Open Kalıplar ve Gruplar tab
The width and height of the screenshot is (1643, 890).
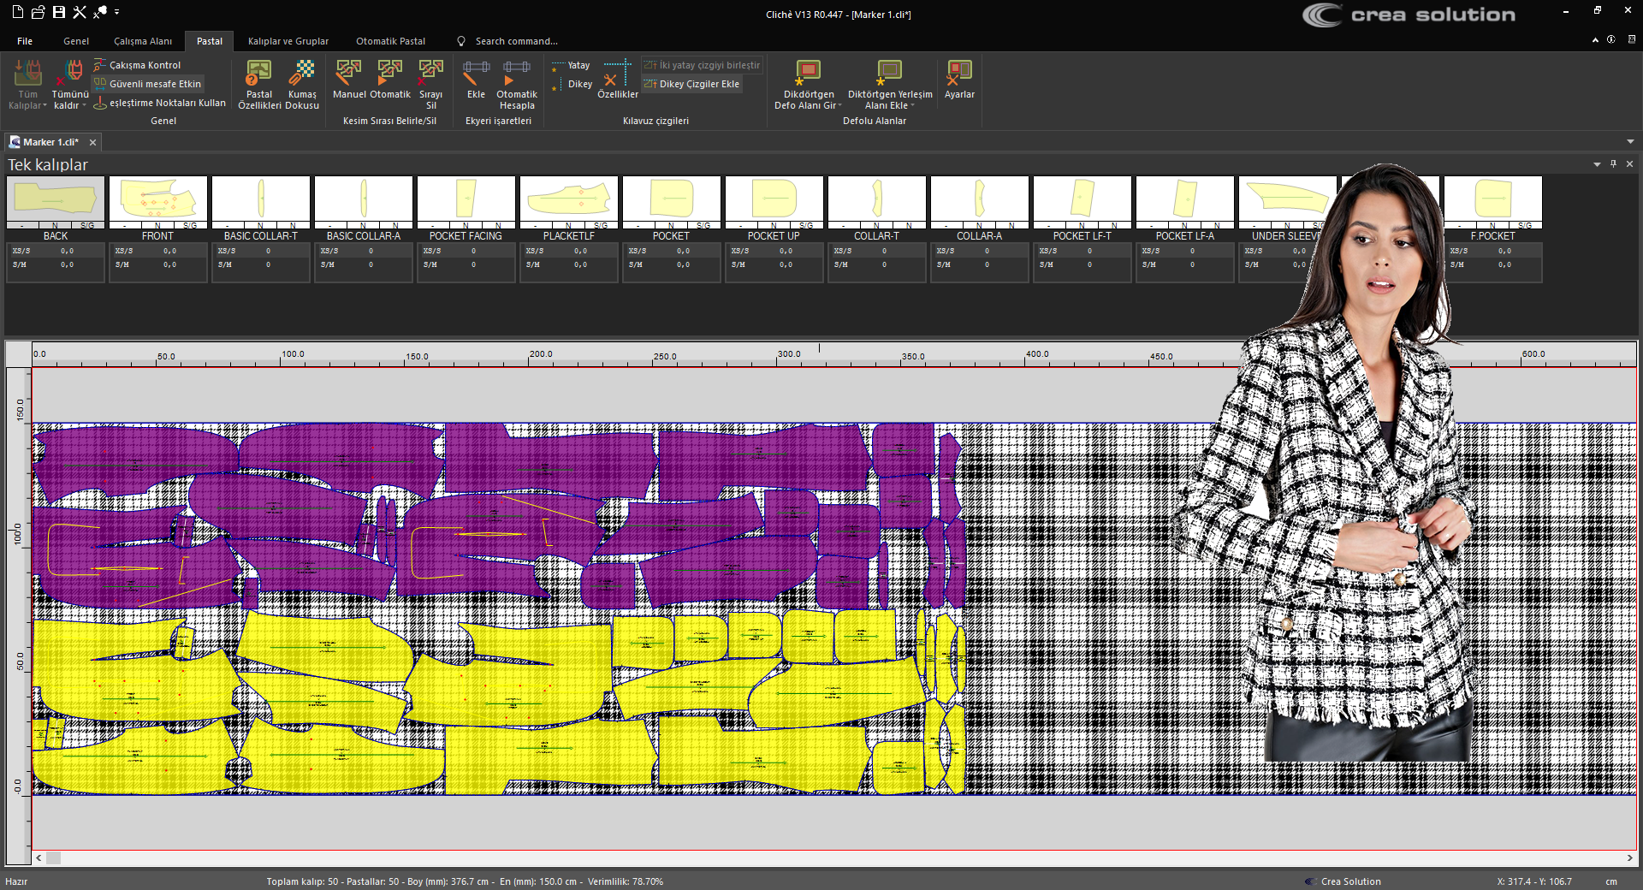[x=288, y=41]
